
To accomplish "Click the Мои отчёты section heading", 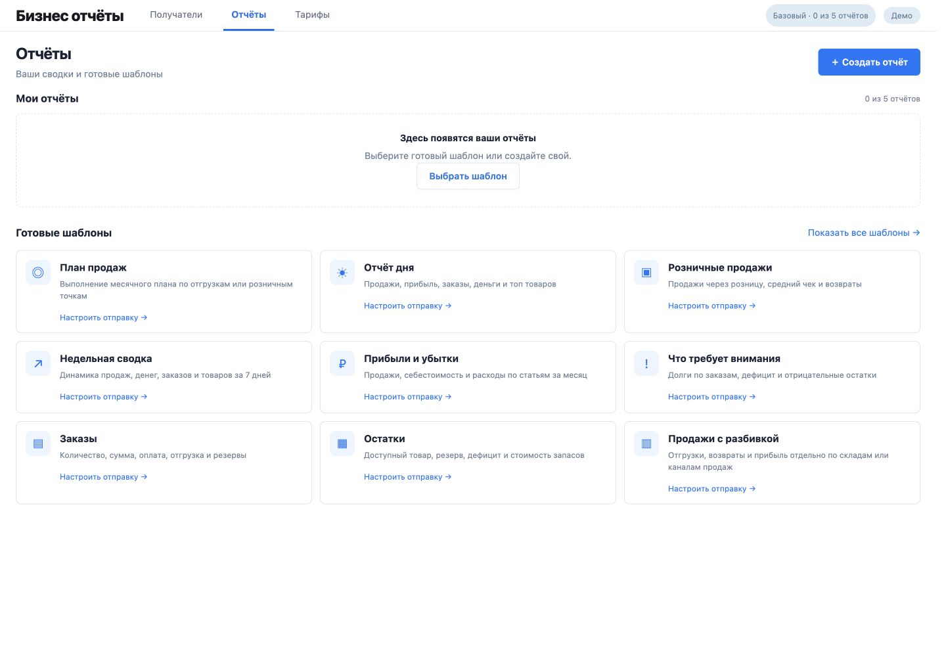I will pyautogui.click(x=47, y=99).
